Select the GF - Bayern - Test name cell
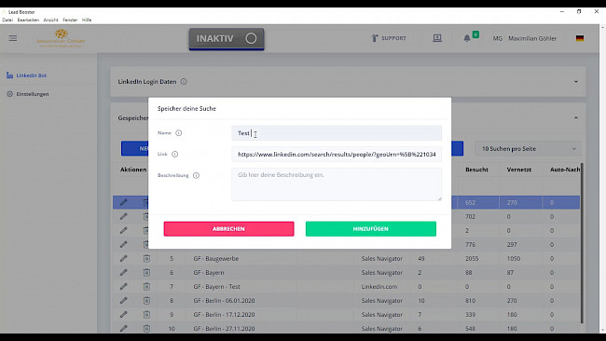The image size is (606, 341). (x=217, y=287)
